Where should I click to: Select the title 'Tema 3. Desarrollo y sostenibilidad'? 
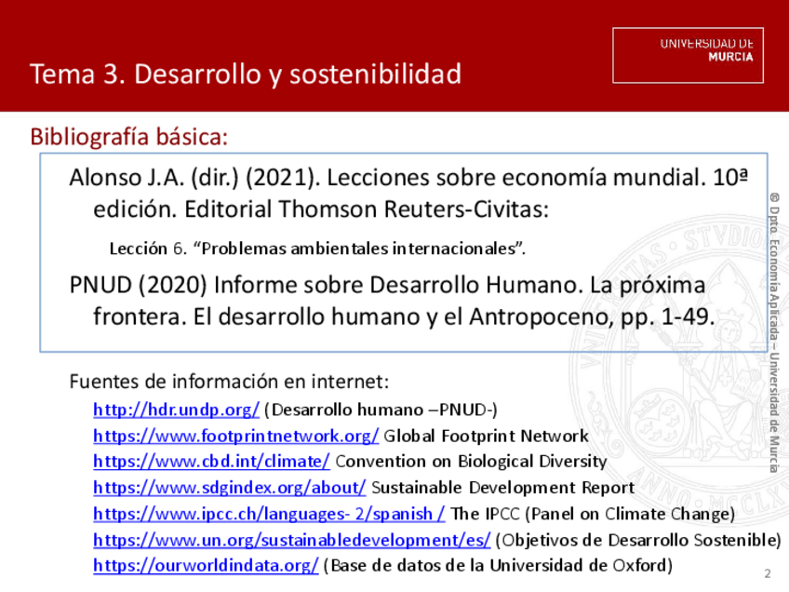[246, 74]
